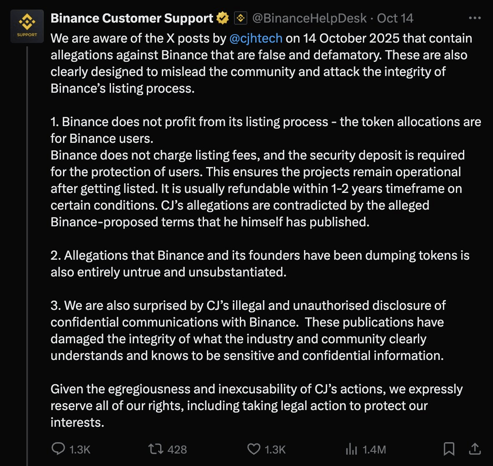Click the share upload-arrow icon
The height and width of the screenshot is (466, 493).
(x=475, y=449)
